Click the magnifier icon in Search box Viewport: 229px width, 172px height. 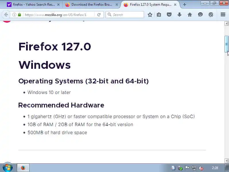click(x=109, y=15)
